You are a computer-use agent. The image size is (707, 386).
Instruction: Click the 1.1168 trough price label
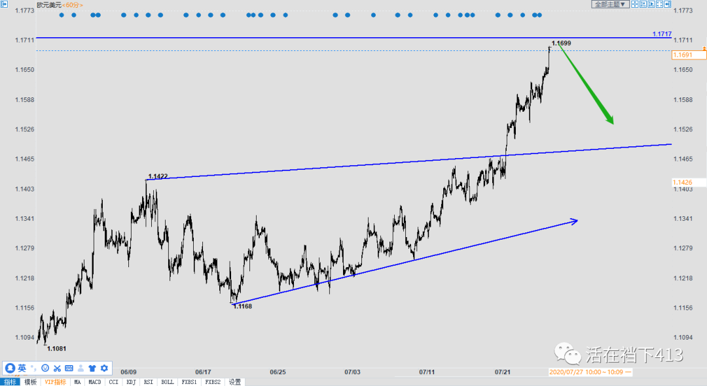pos(243,306)
